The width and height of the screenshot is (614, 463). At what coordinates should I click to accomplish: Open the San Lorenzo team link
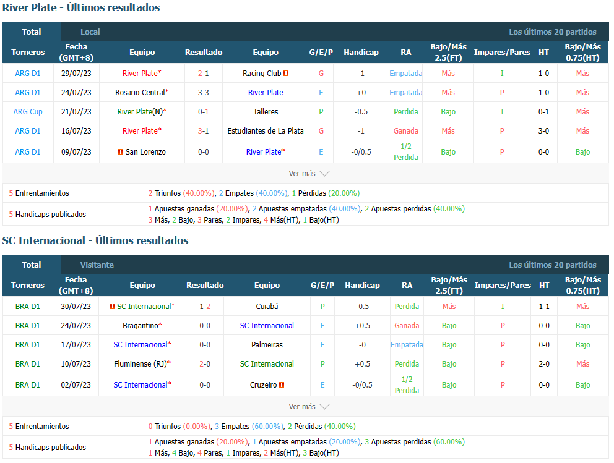click(145, 151)
